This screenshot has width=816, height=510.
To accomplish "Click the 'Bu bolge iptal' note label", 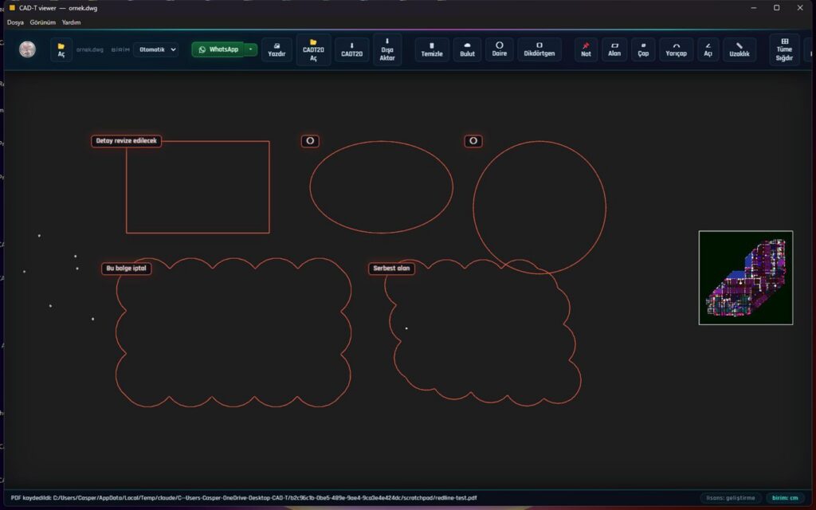I will pos(127,269).
